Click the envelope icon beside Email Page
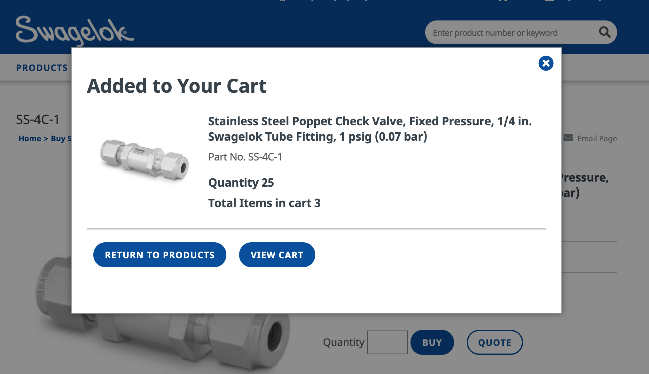 [567, 138]
